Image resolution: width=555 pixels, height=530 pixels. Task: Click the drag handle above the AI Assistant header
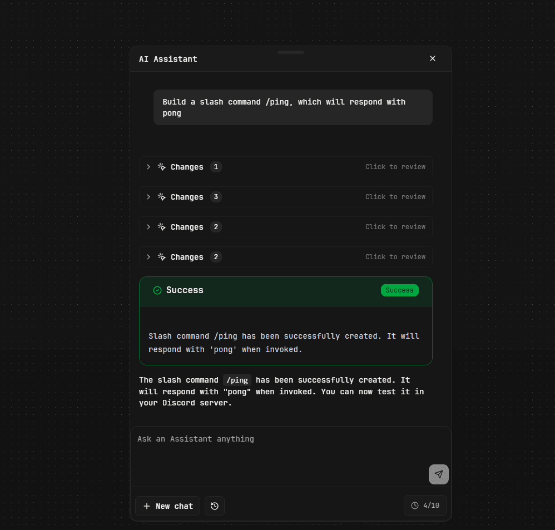tap(290, 52)
